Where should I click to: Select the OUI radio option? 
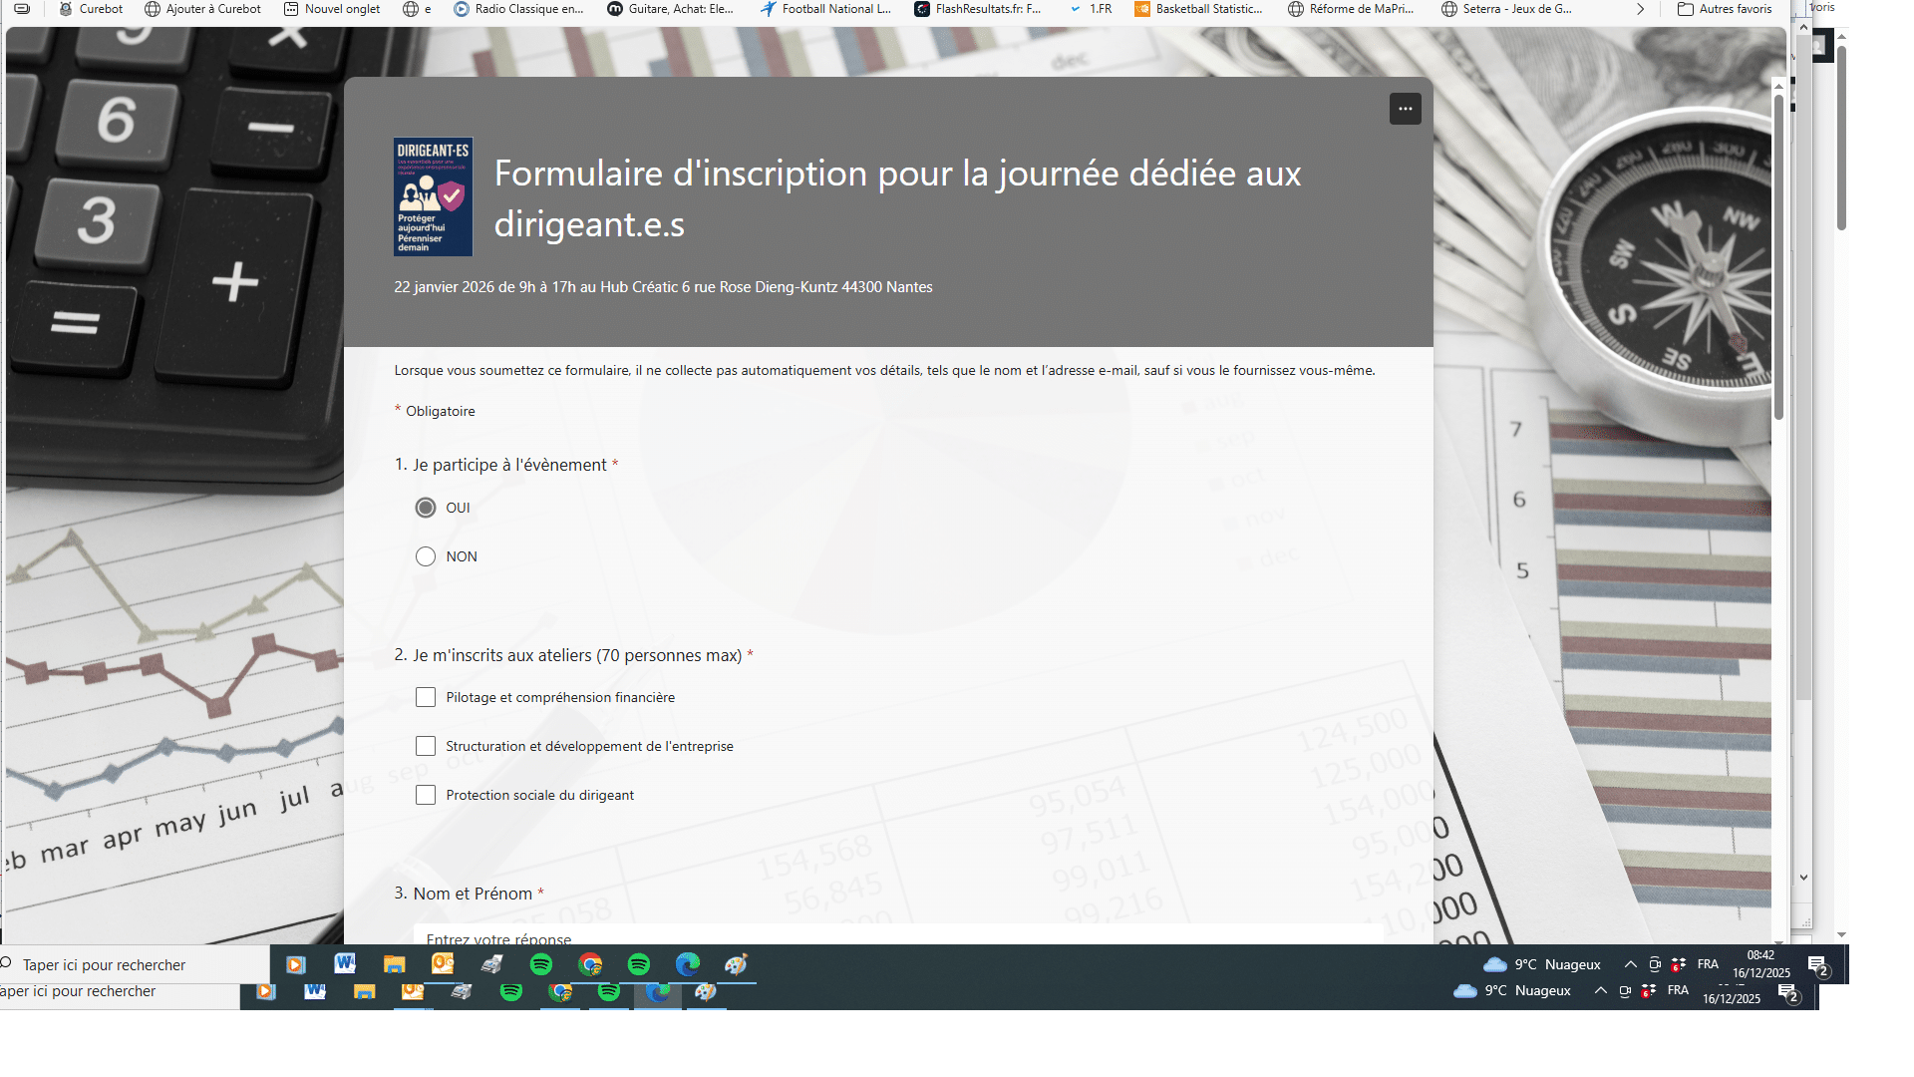426,508
